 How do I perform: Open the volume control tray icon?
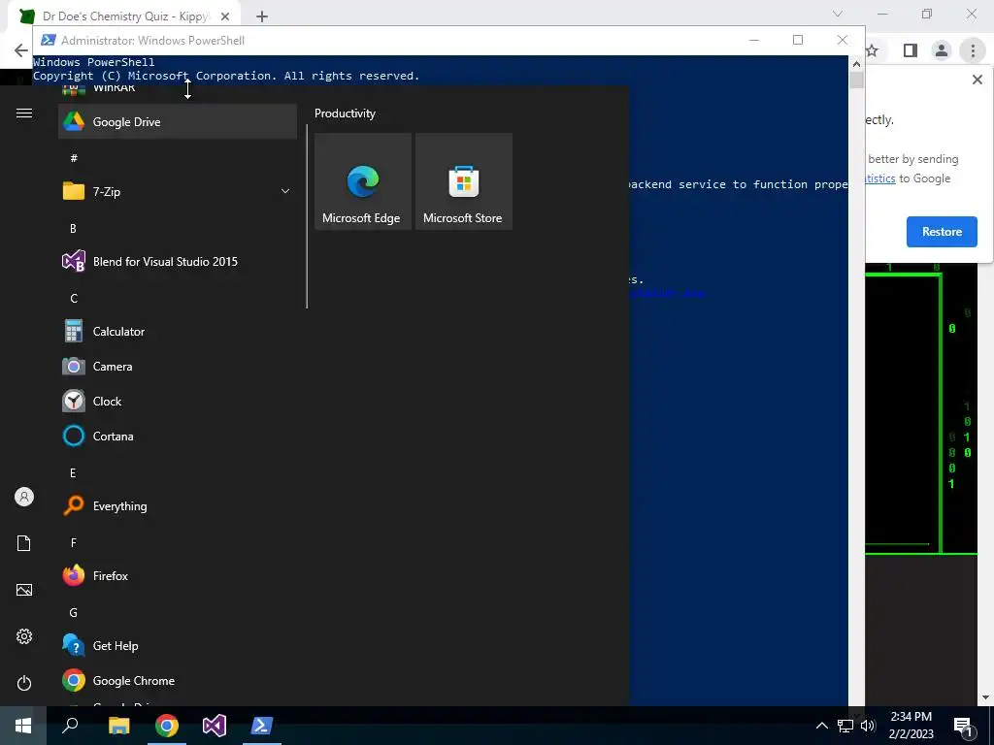point(868,726)
